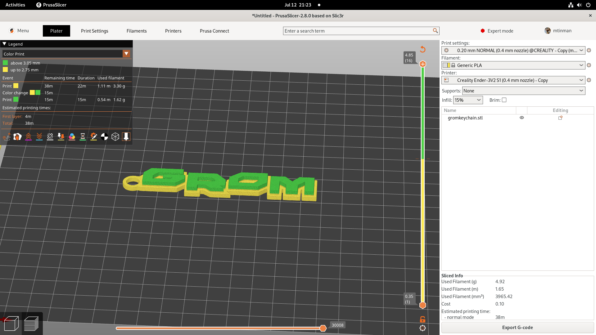Toggle seams visibility (broken link icon)

(50, 136)
